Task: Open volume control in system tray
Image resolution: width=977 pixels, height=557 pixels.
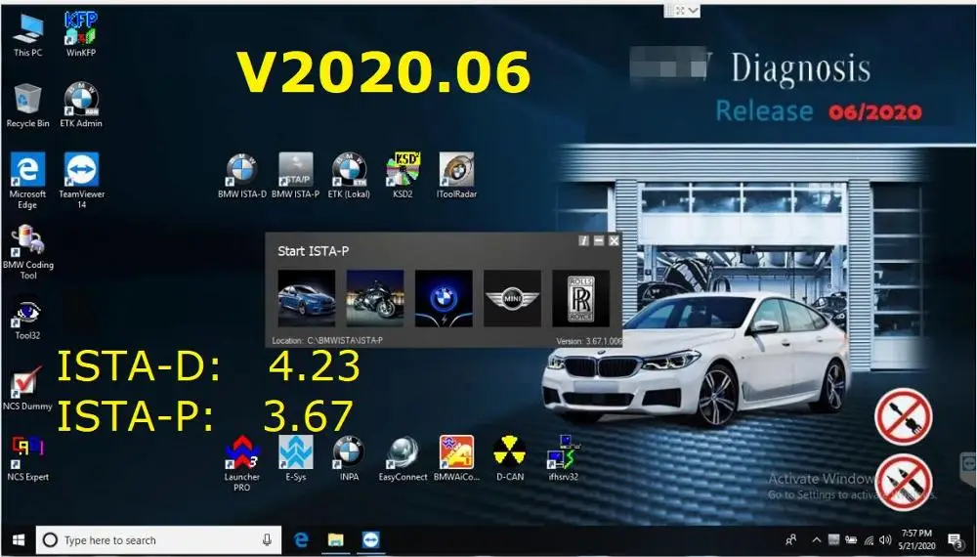Action: tap(885, 540)
